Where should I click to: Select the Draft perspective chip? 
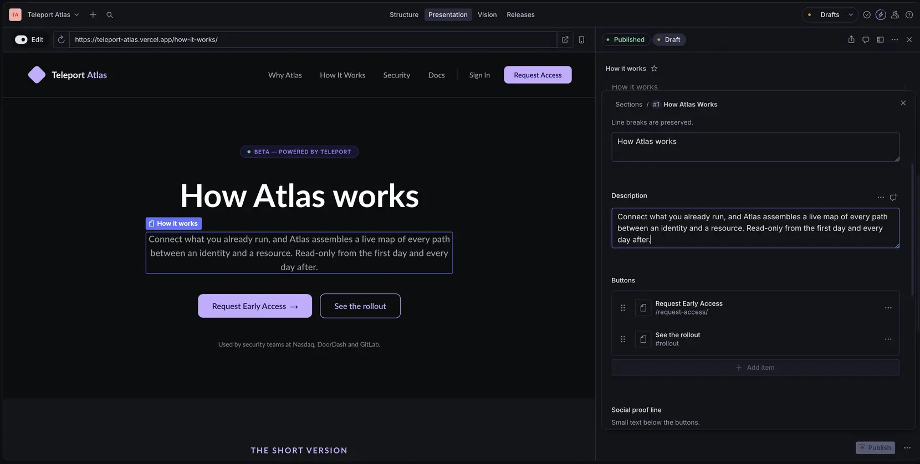[669, 40]
